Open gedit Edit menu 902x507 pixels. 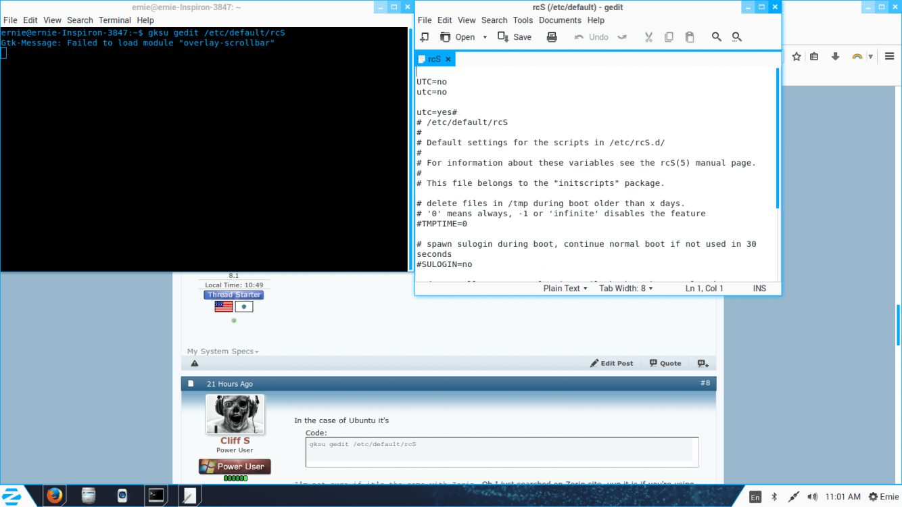(x=444, y=20)
